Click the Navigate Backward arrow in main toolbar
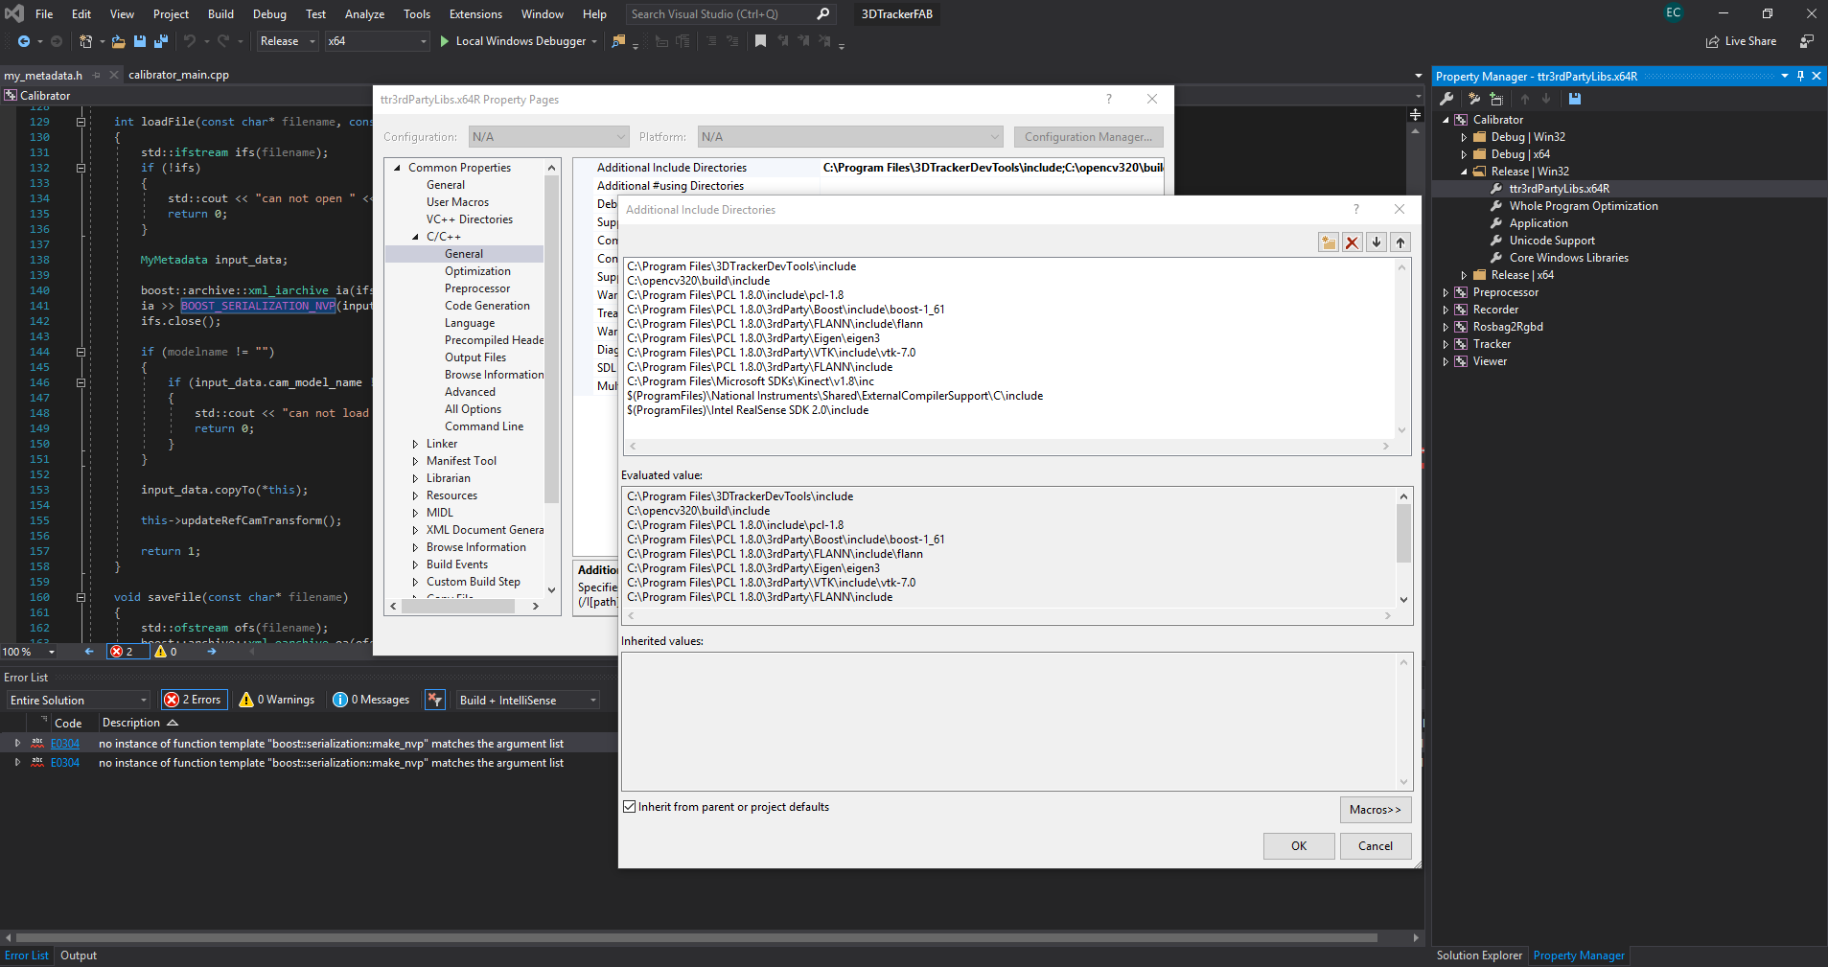This screenshot has height=967, width=1828. click(23, 41)
